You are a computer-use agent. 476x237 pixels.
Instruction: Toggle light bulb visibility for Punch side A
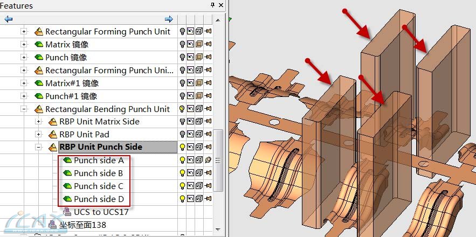tap(182, 160)
